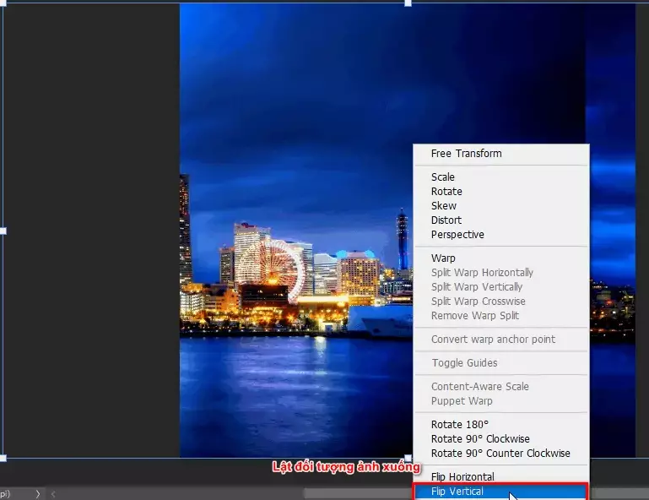Click the scroll-left arrow in bottom bar
The width and height of the screenshot is (649, 500).
pos(53,494)
